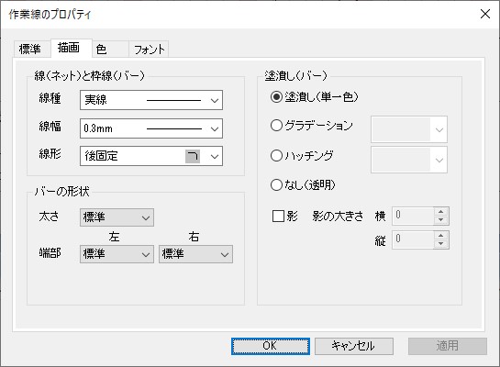Increase the 横 shadow size value

point(441,212)
